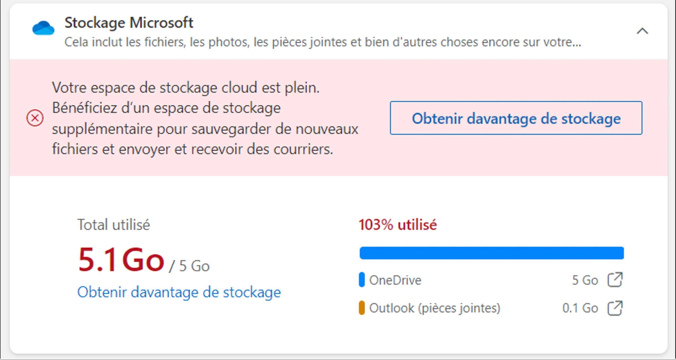The width and height of the screenshot is (676, 360).
Task: Click the Total utilisé label
Action: coord(114,225)
